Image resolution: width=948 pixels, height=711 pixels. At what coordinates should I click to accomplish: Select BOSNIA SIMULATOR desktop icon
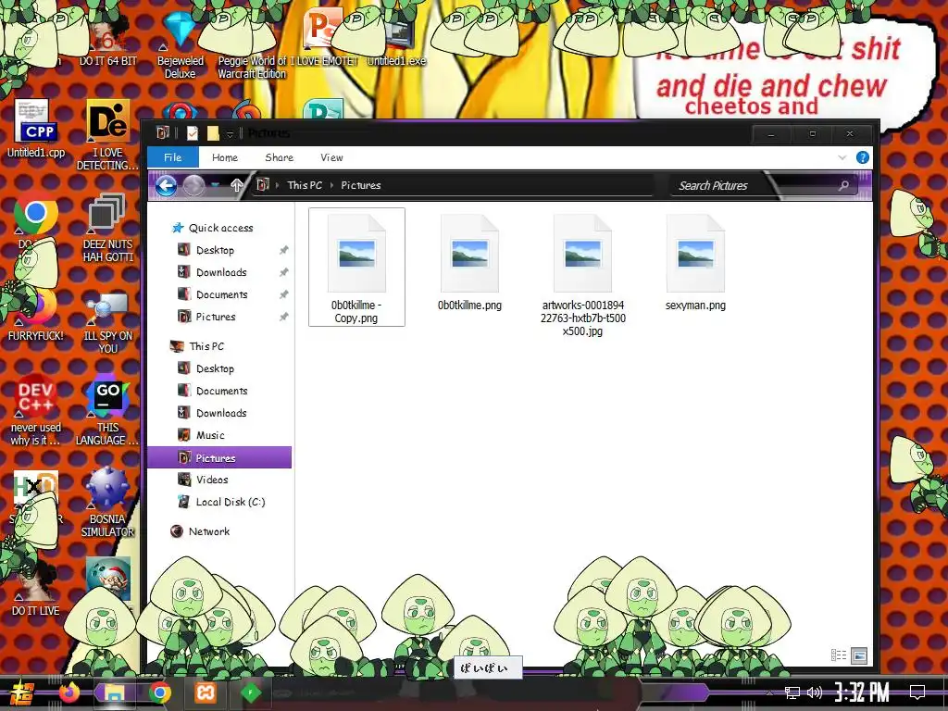pyautogui.click(x=107, y=502)
